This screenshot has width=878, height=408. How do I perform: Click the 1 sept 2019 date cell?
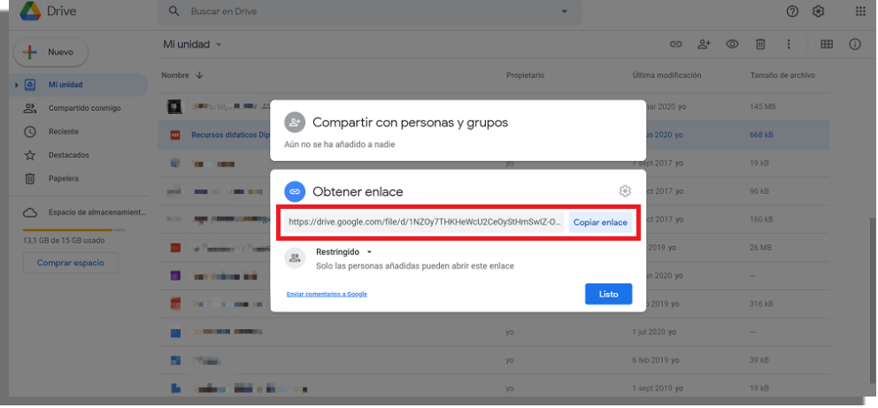(658, 388)
